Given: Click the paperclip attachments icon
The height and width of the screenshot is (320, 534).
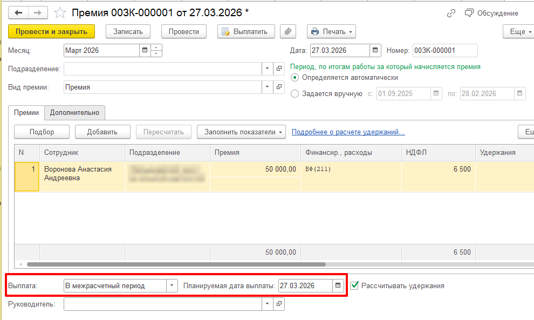Looking at the screenshot, I should [289, 31].
